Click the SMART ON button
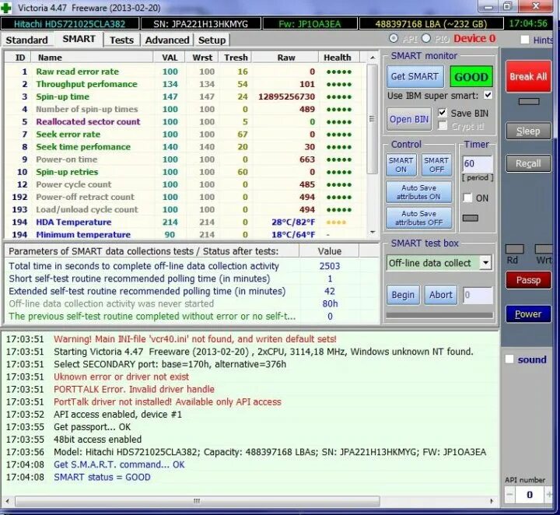 pos(401,165)
